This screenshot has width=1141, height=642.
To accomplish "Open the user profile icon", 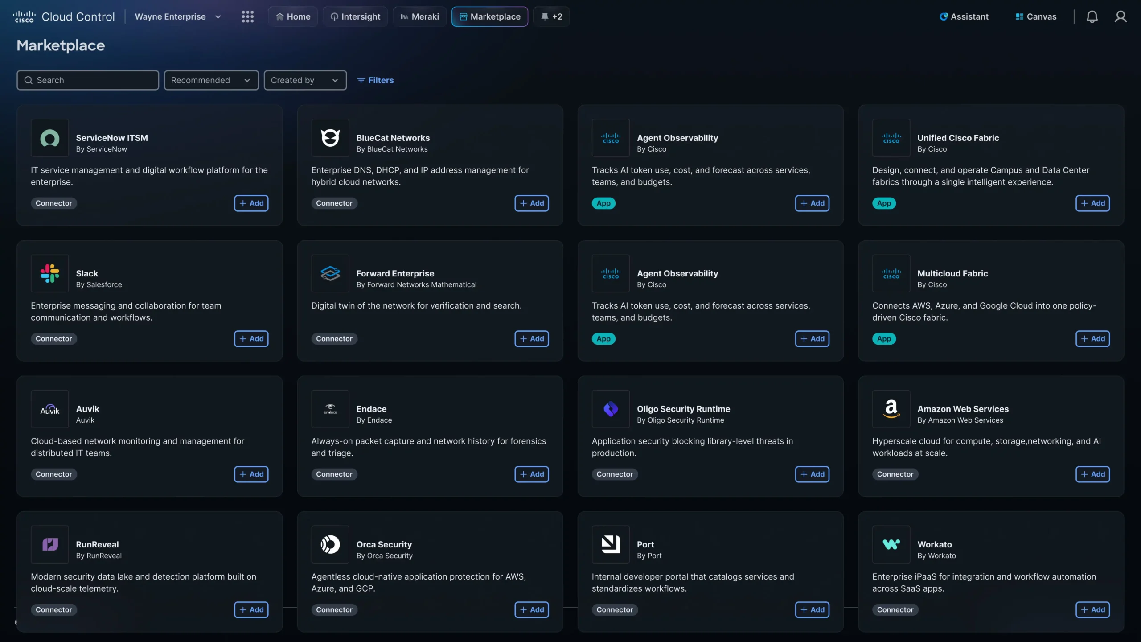I will click(1120, 16).
